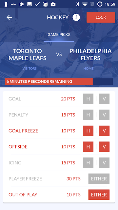Image resolution: width=118 pixels, height=210 pixels.
Task: Tap the picture notification icon
Action: click(29, 4)
